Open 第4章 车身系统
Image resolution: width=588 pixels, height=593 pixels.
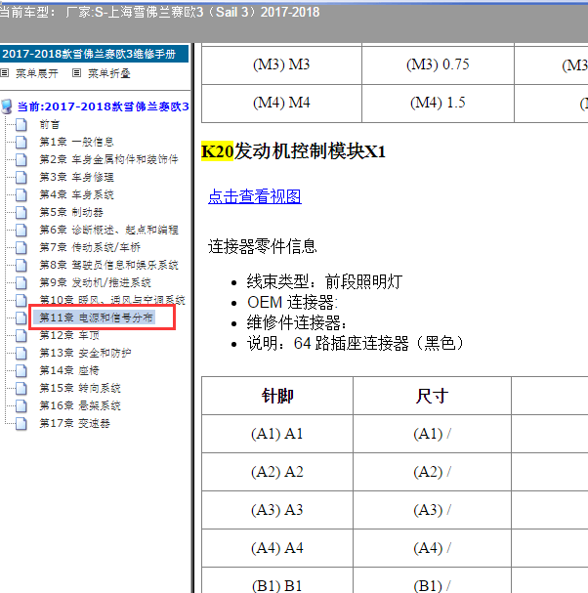click(77, 194)
